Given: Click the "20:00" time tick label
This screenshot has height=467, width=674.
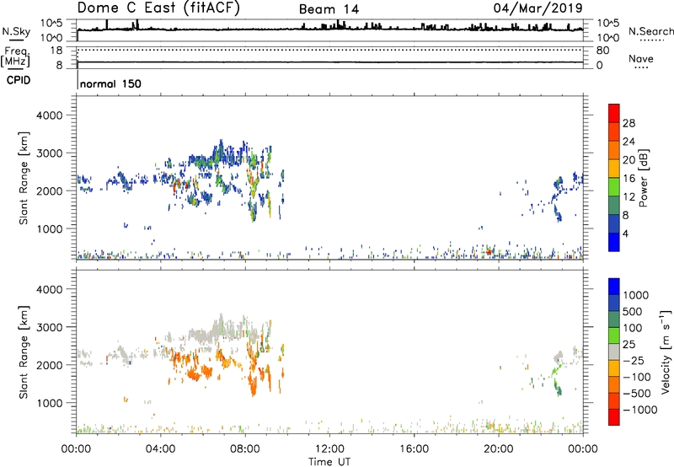Looking at the screenshot, I should click(x=498, y=449).
